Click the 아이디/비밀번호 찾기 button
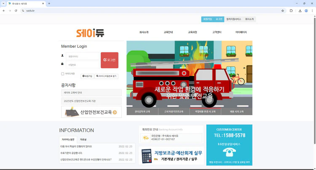The width and height of the screenshot is (316, 170). point(107,76)
